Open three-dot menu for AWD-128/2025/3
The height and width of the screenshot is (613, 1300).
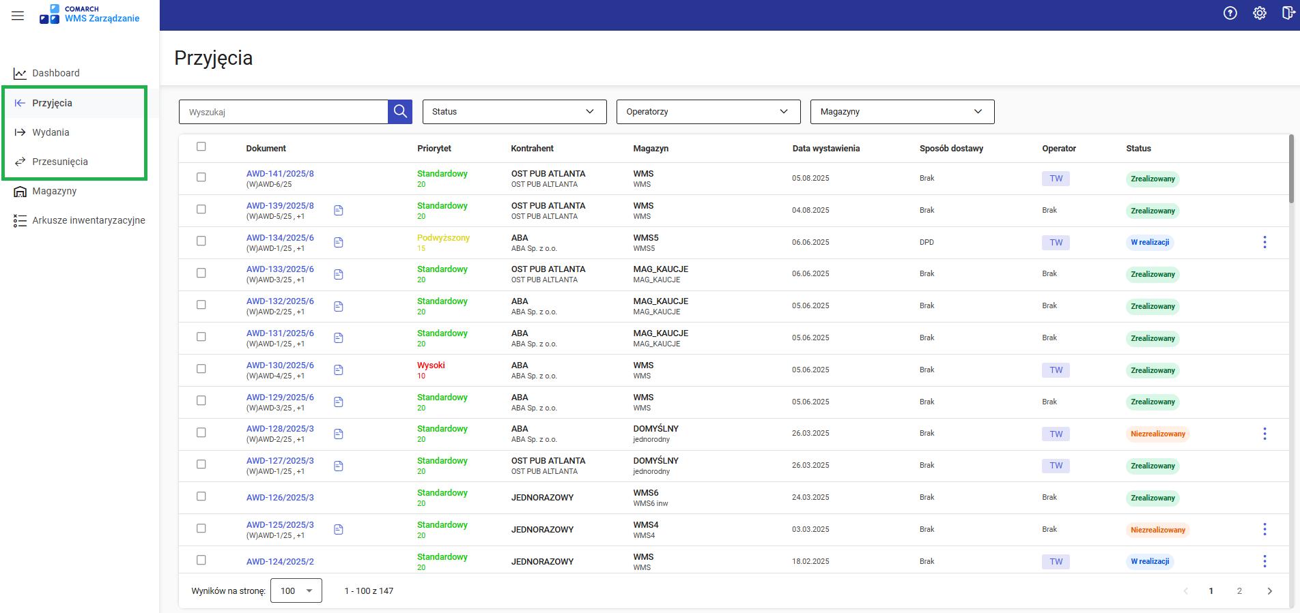click(x=1264, y=434)
